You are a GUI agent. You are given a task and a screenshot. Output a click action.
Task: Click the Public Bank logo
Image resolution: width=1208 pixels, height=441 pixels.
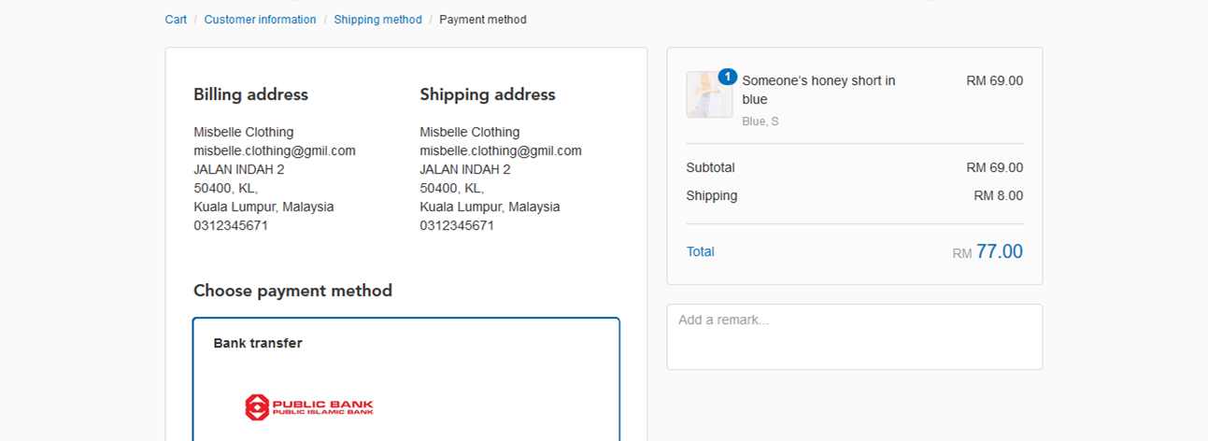point(309,406)
